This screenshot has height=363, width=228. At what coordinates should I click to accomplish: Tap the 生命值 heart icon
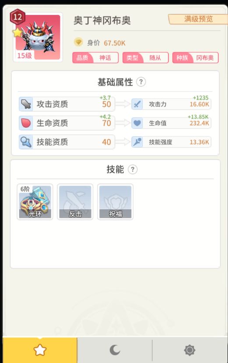click(x=137, y=123)
